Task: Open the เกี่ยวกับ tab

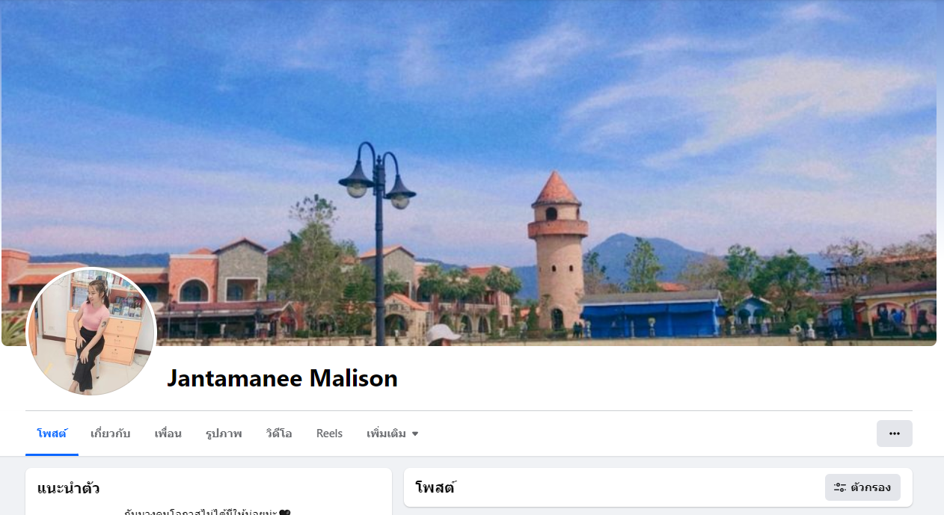Action: tap(111, 434)
